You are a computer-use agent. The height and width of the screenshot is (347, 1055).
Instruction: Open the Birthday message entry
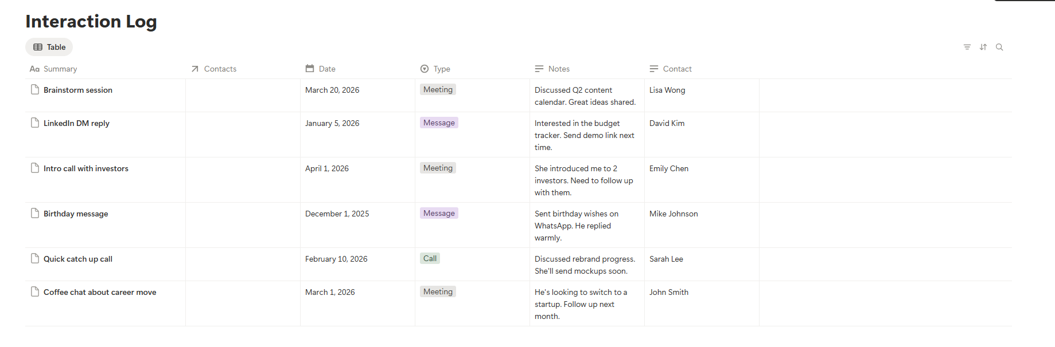click(76, 214)
